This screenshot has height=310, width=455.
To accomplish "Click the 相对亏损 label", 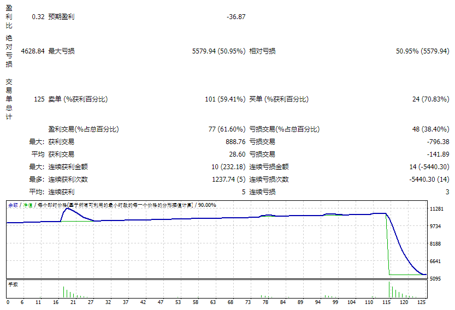I will [x=262, y=51].
